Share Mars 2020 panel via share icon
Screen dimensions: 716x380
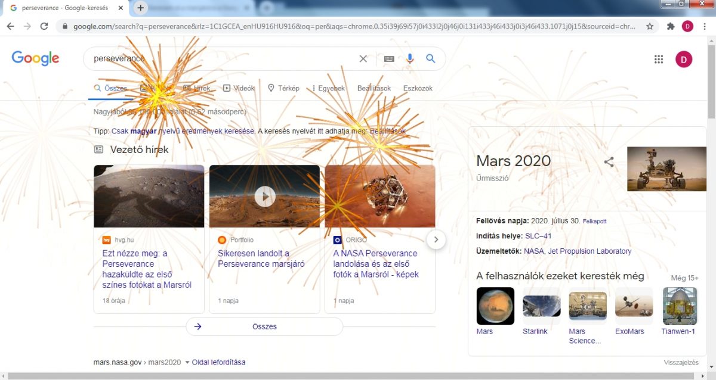point(609,161)
